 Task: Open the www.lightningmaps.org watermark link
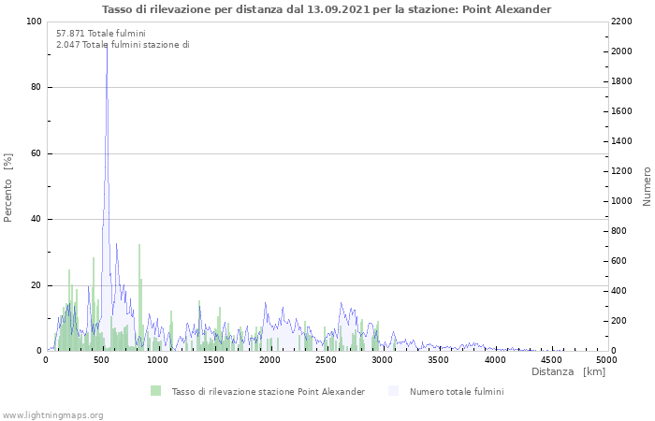click(52, 414)
